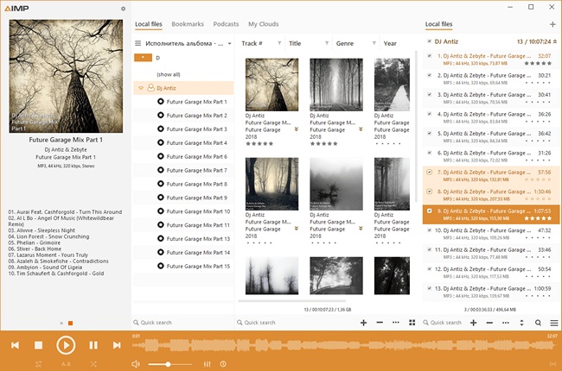Open the album artist grouping dropdown

pos(229,43)
